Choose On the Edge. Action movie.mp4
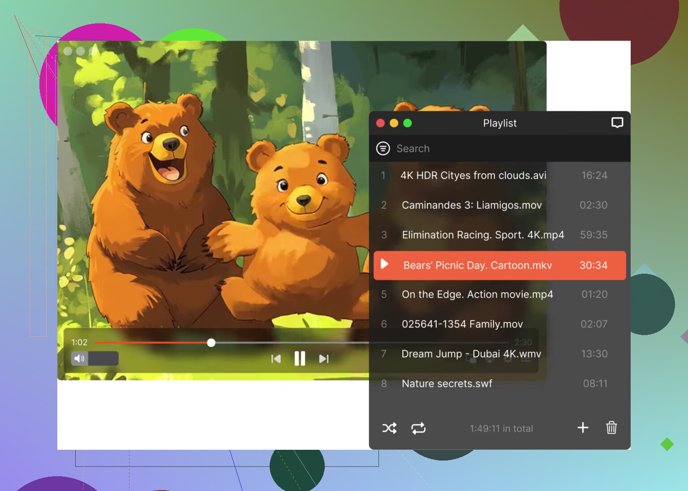 477,294
